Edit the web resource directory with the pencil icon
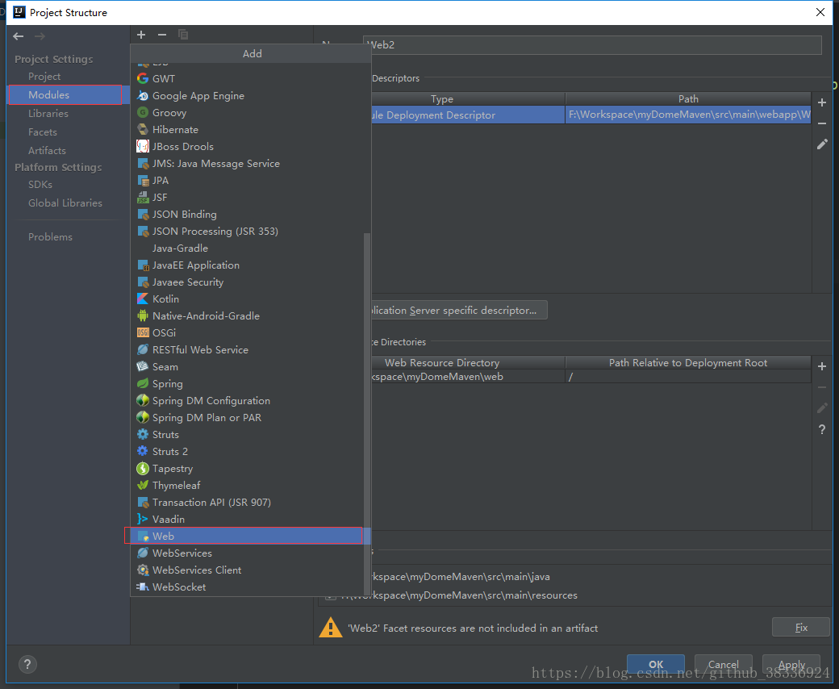This screenshot has height=689, width=839. pos(822,408)
